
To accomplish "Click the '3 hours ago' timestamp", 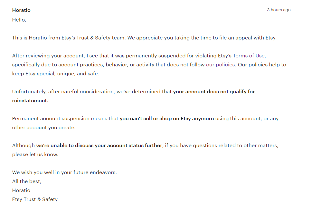I will click(x=279, y=10).
